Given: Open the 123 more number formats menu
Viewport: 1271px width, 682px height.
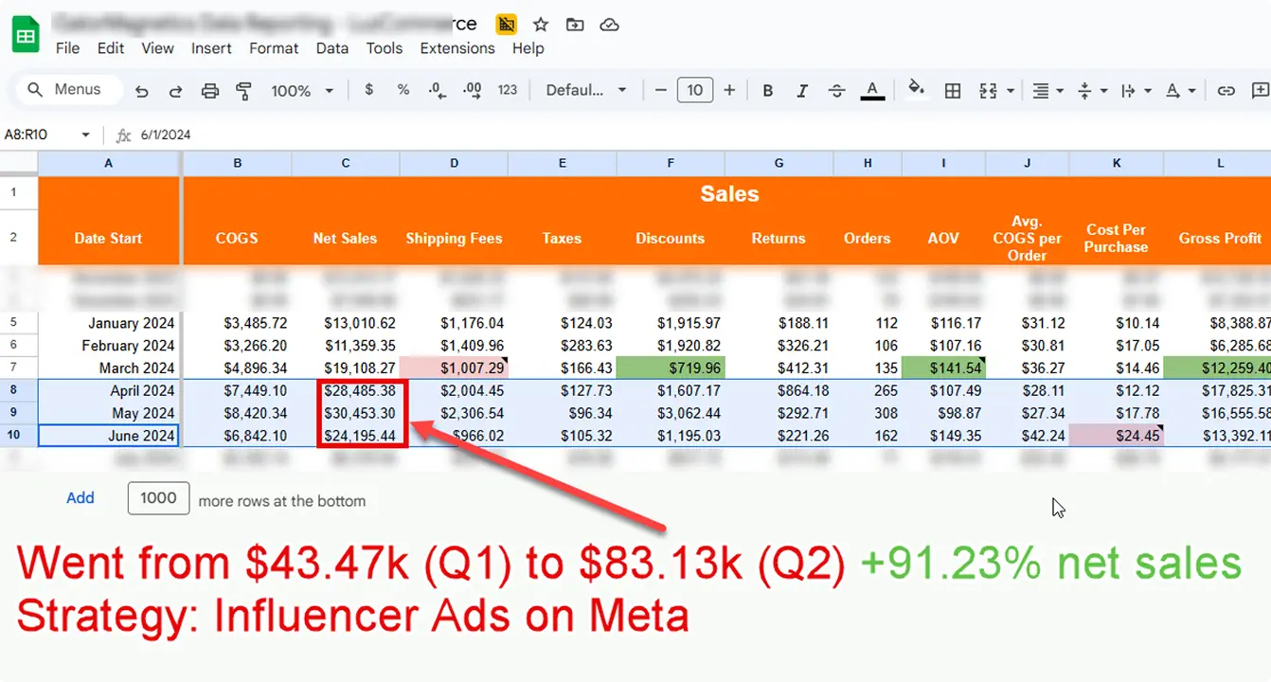Looking at the screenshot, I should (x=508, y=90).
